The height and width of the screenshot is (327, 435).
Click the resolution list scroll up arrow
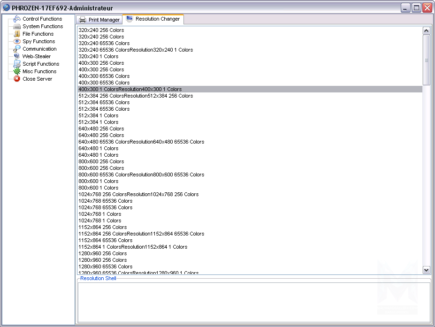(426, 31)
